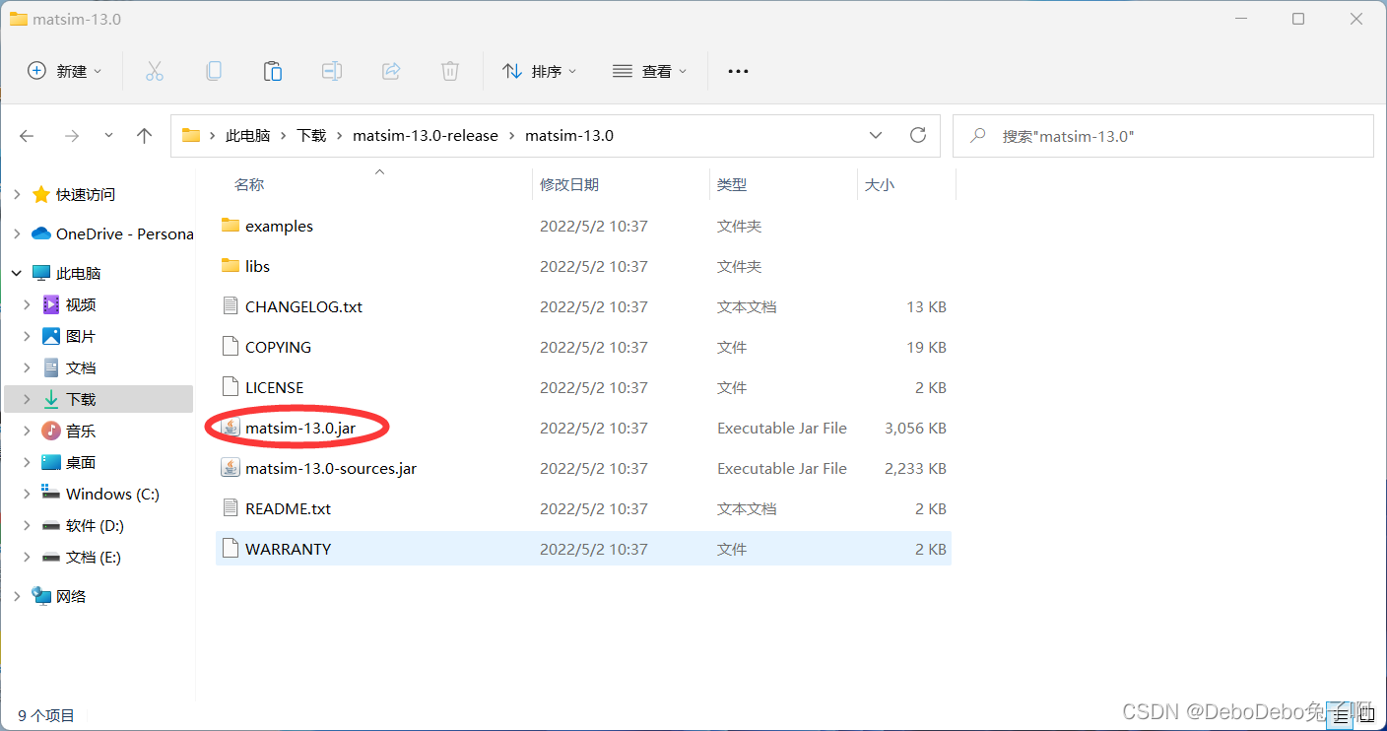Select Videos (视频) in sidebar
Image resolution: width=1387 pixels, height=731 pixels.
[80, 304]
